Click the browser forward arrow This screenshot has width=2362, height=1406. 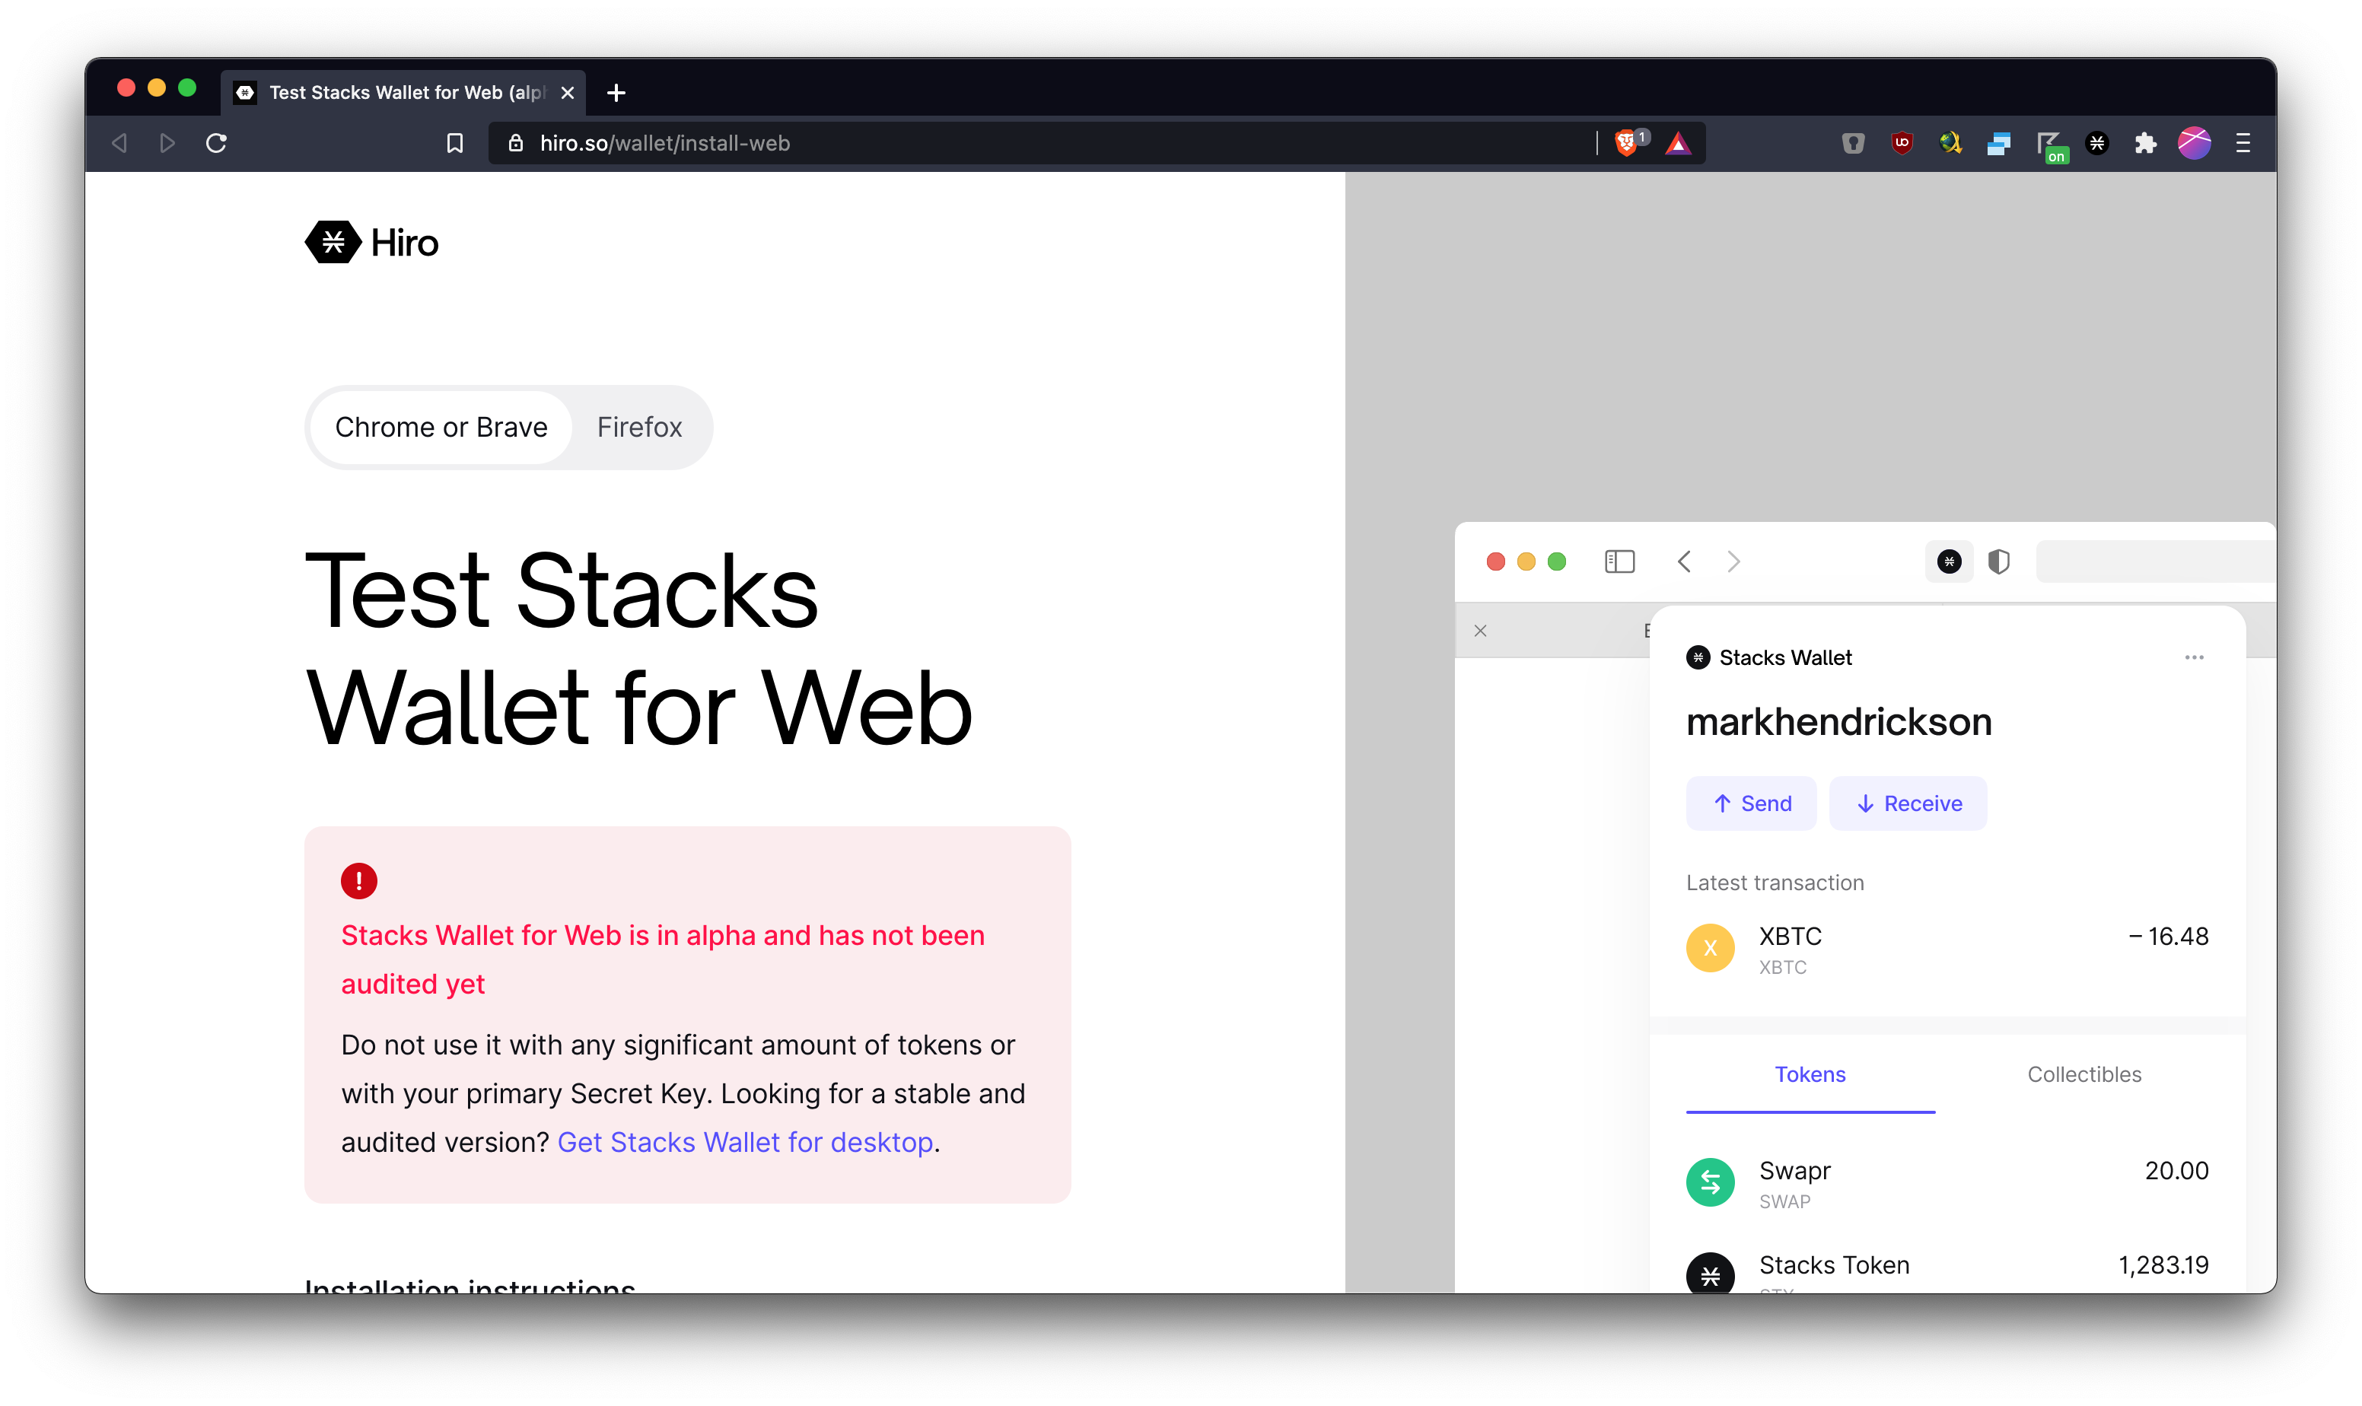[167, 143]
